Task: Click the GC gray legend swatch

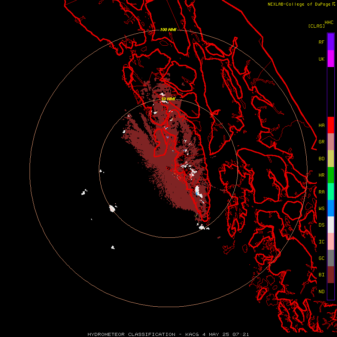Action: [331, 258]
